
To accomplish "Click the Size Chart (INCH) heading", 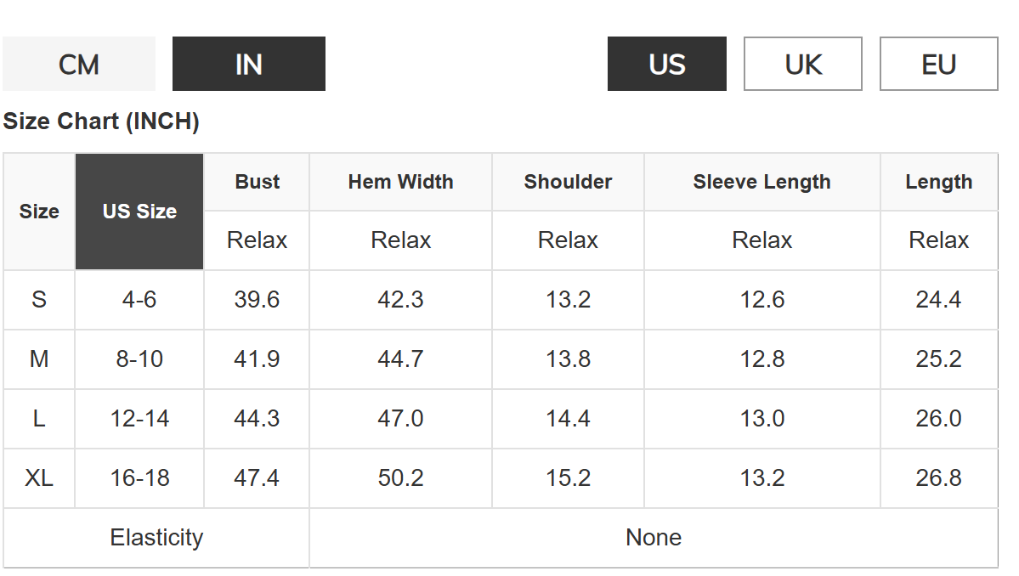I will [101, 121].
